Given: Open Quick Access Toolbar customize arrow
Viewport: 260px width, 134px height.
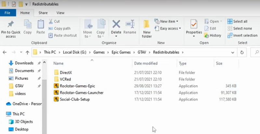Looking at the screenshot, I should [x=26, y=5].
